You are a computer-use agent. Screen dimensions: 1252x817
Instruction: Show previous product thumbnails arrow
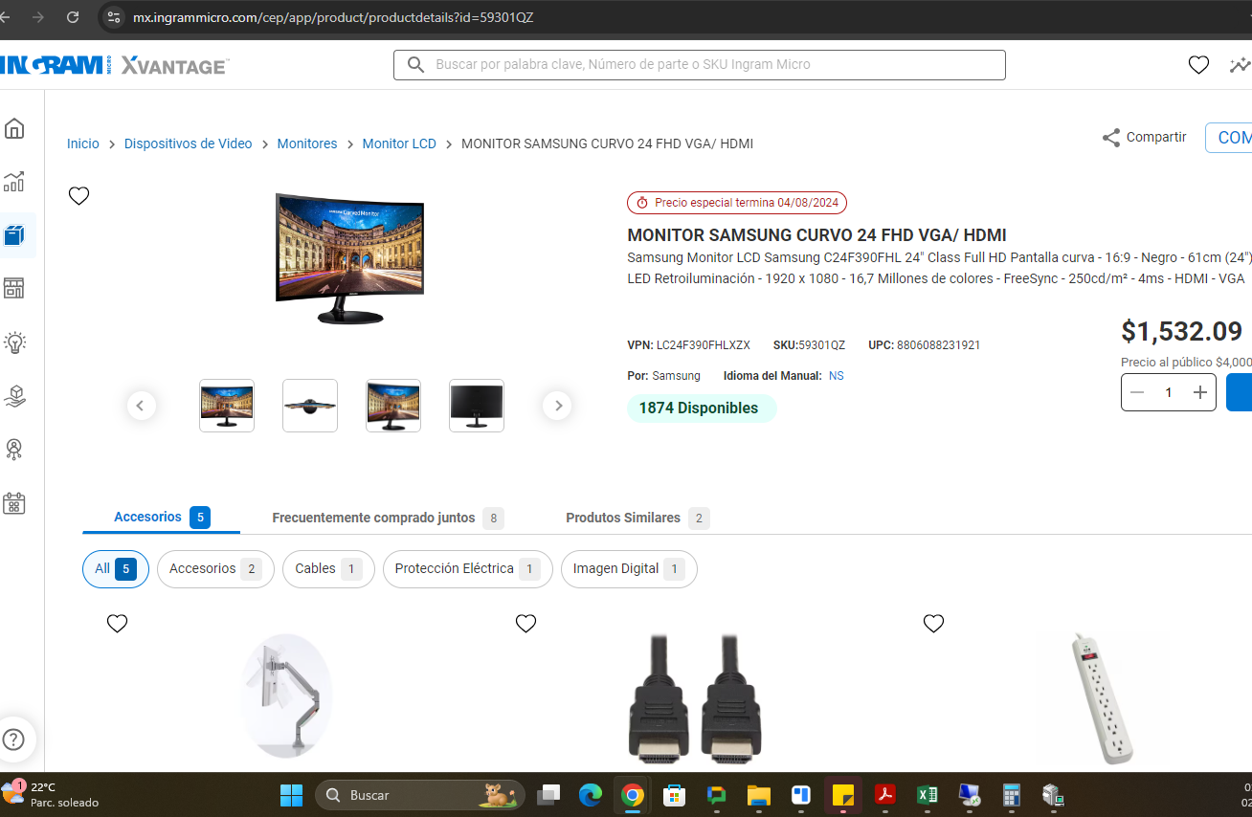[141, 406]
